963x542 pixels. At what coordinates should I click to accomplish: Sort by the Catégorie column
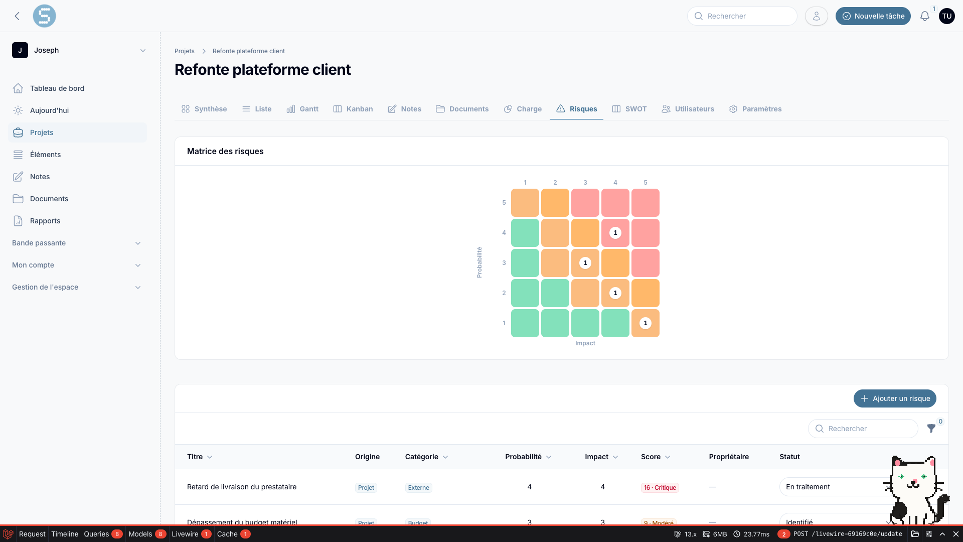coord(426,457)
